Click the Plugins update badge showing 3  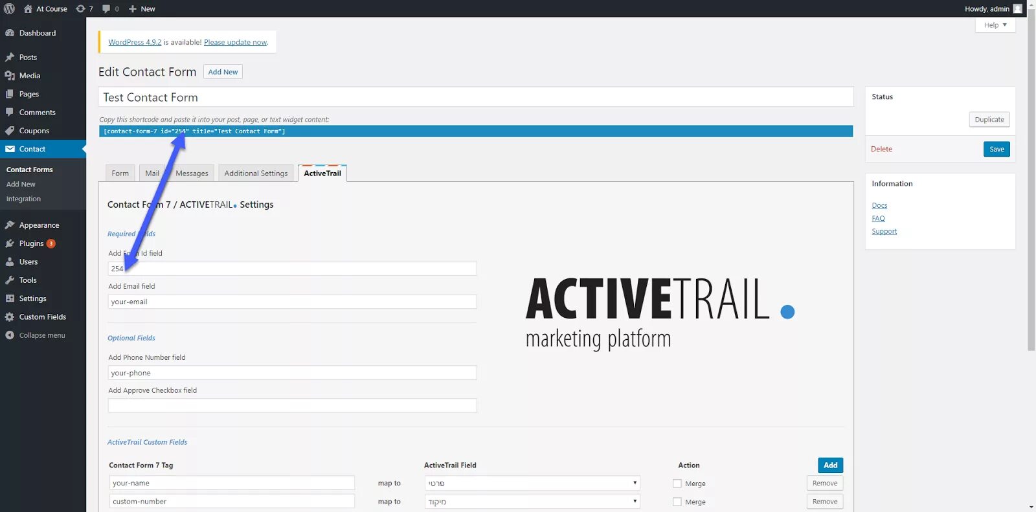pyautogui.click(x=51, y=243)
